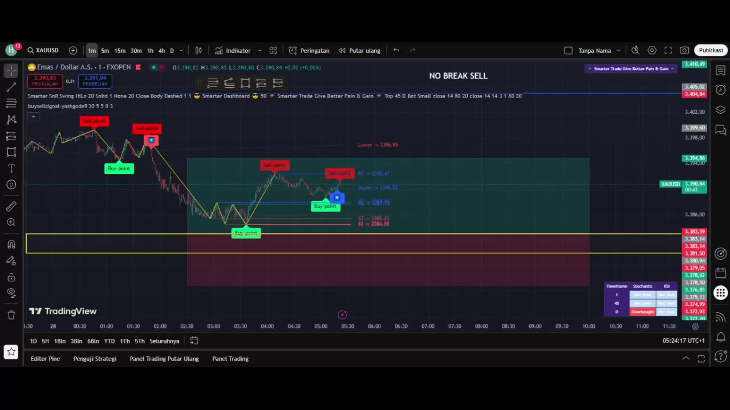Switch to the 30m timeframe

click(x=136, y=51)
